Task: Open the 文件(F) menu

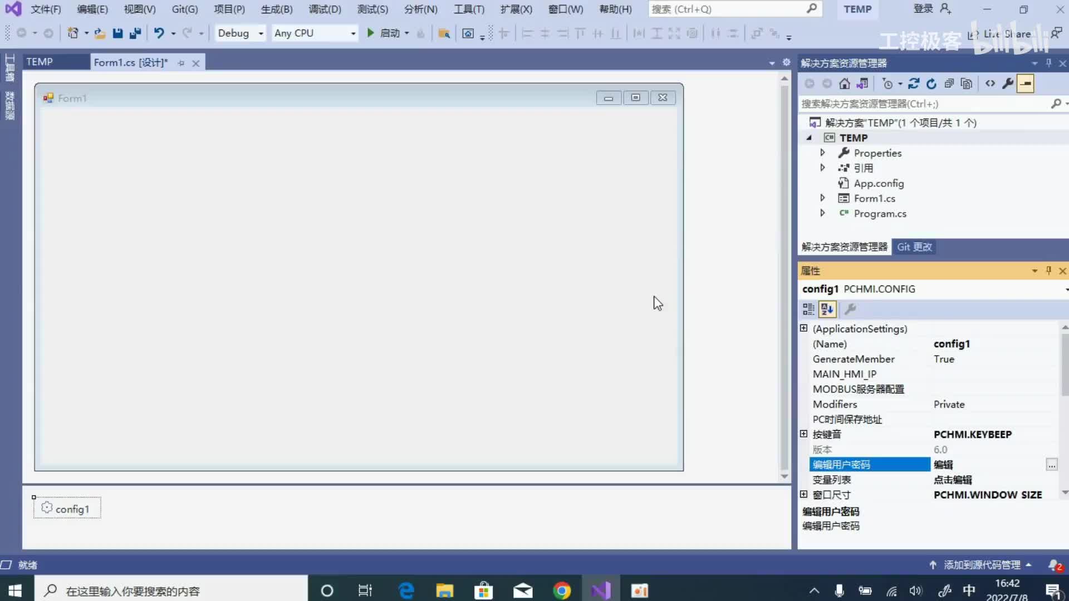Action: (46, 9)
